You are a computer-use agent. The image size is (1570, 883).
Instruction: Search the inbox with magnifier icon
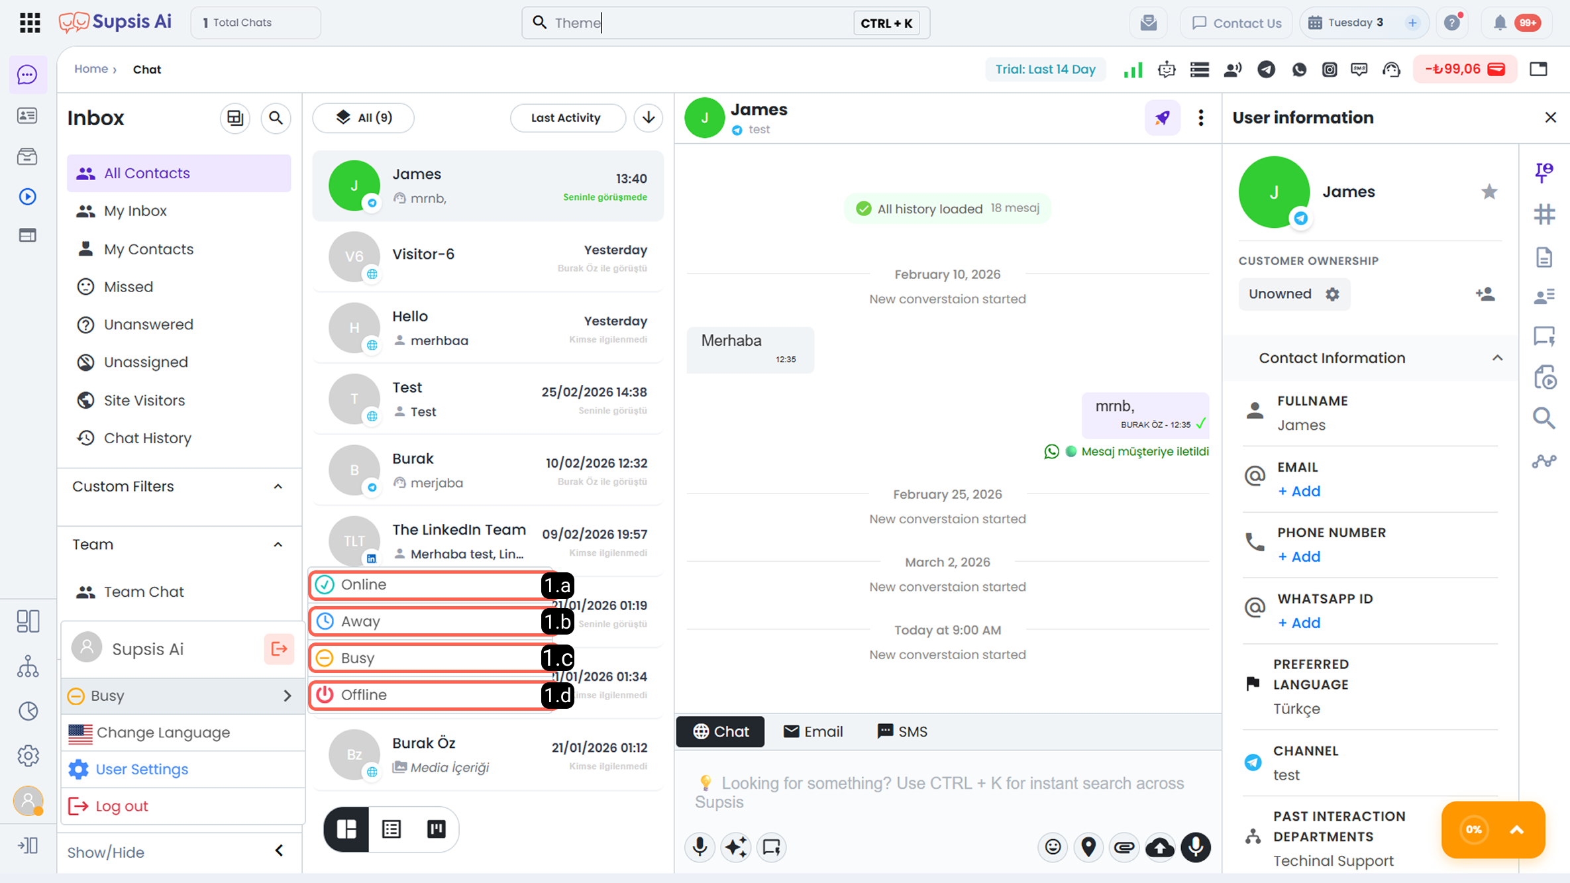[276, 118]
